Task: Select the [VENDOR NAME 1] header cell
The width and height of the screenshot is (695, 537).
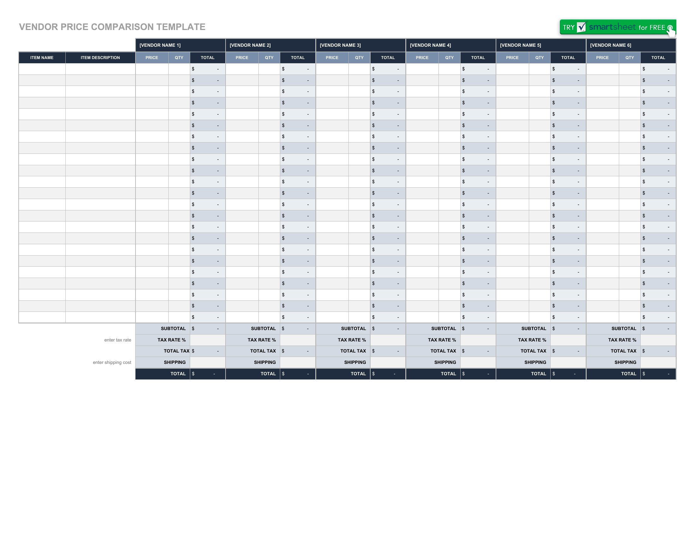Action: click(x=180, y=45)
